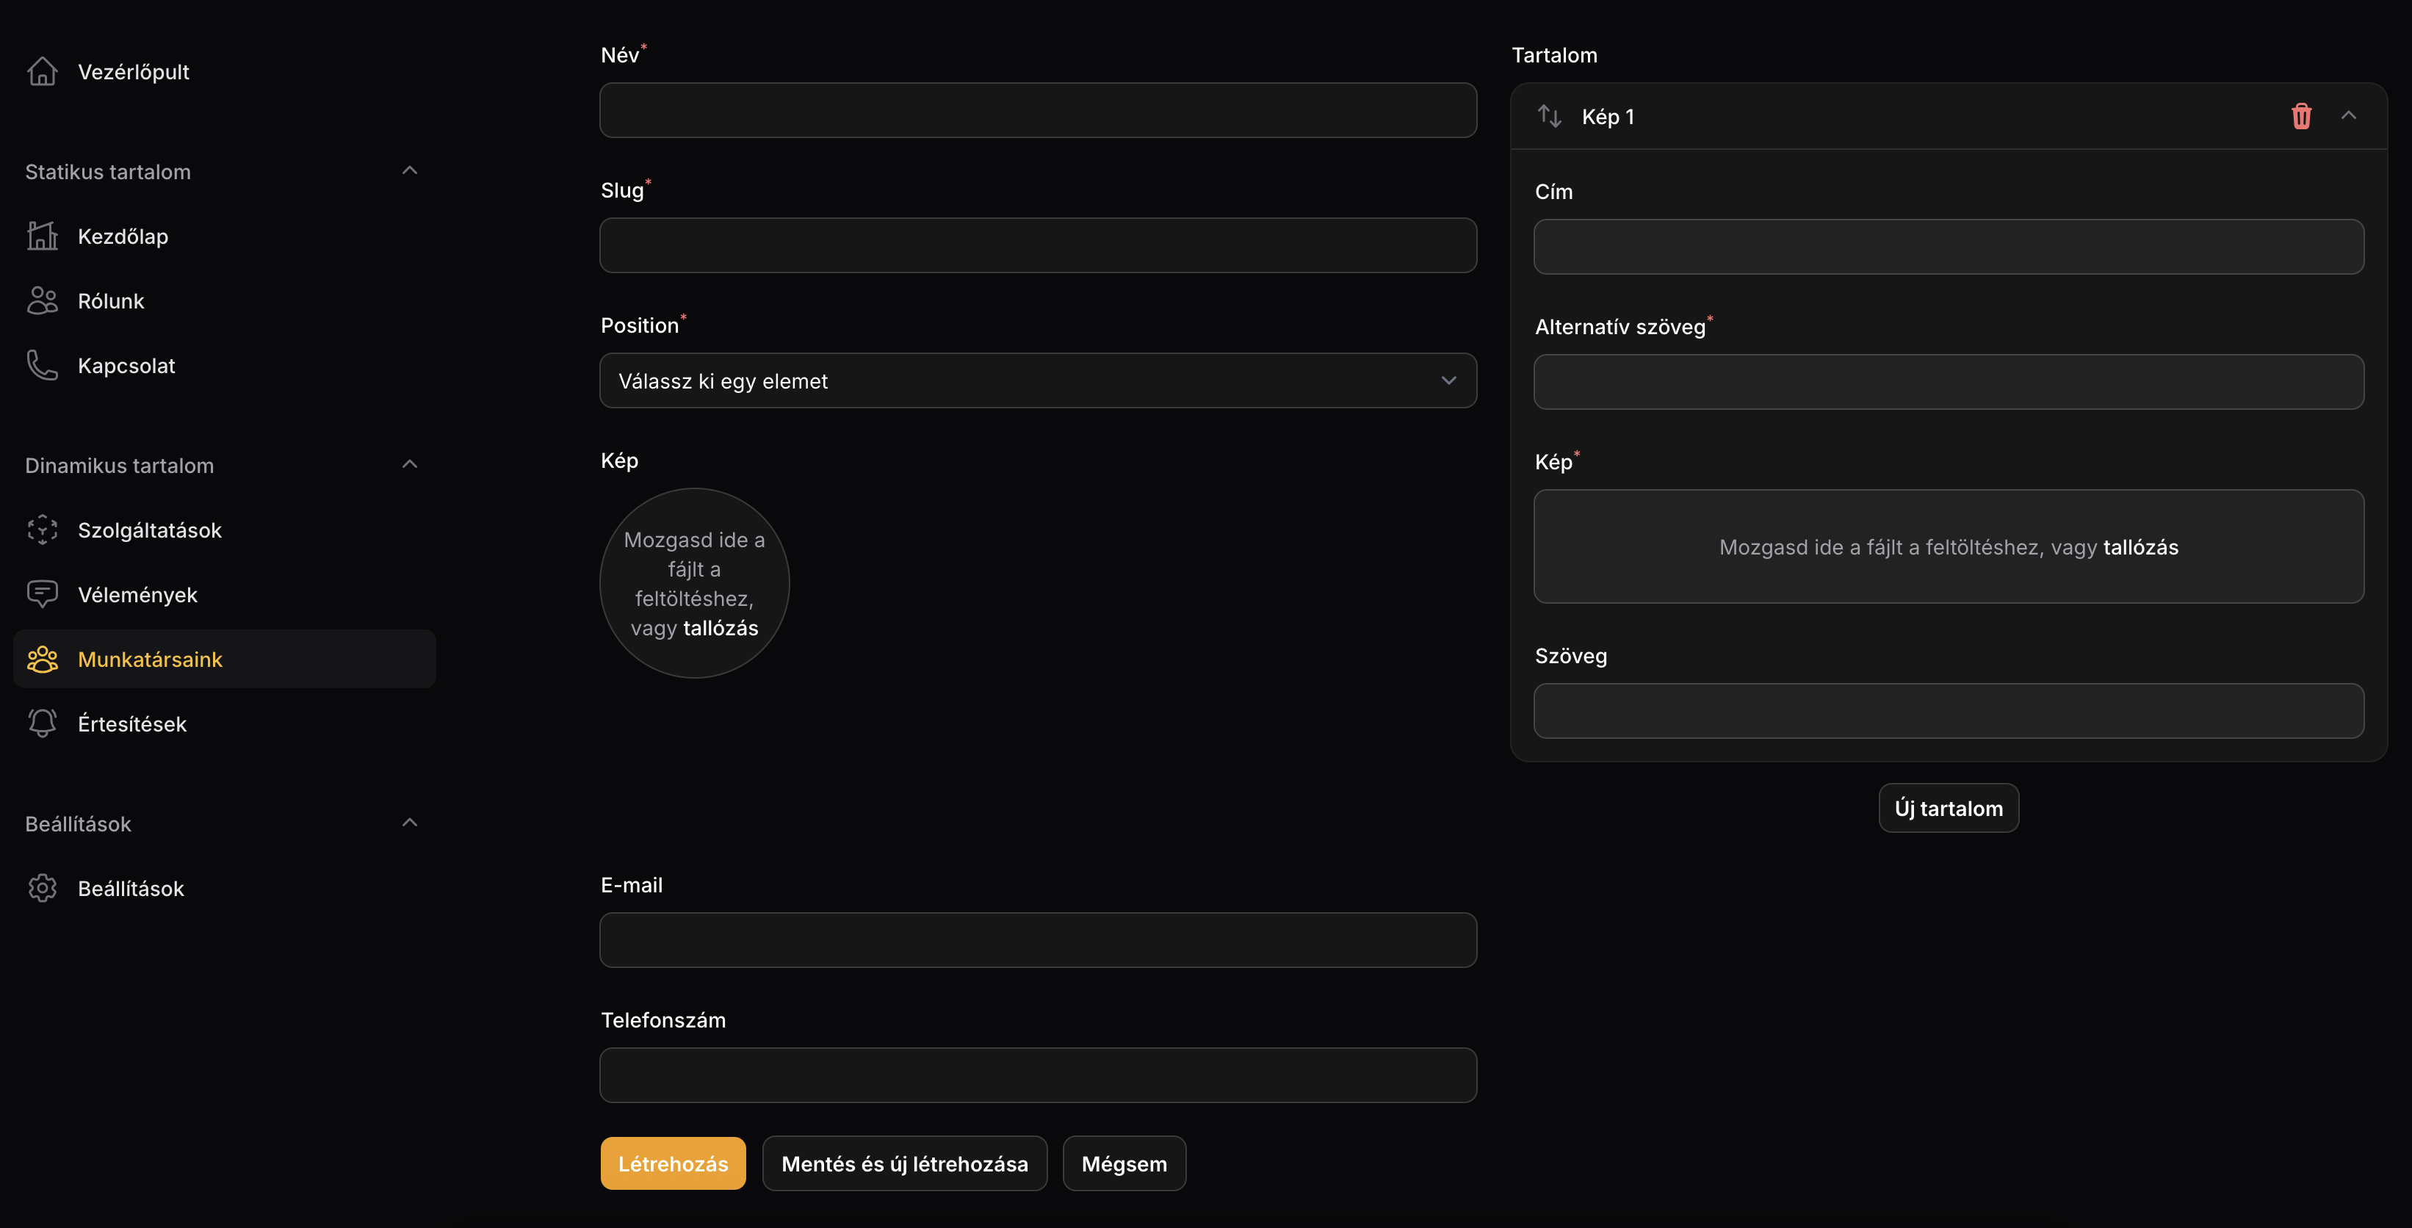Collapse the Beállítások sidebar group

pos(409,823)
